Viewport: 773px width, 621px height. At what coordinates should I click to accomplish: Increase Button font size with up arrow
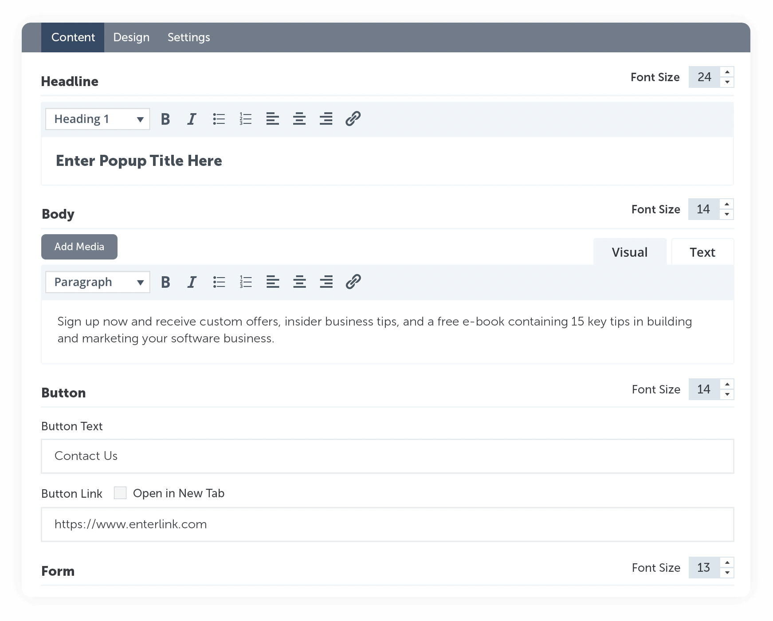727,384
